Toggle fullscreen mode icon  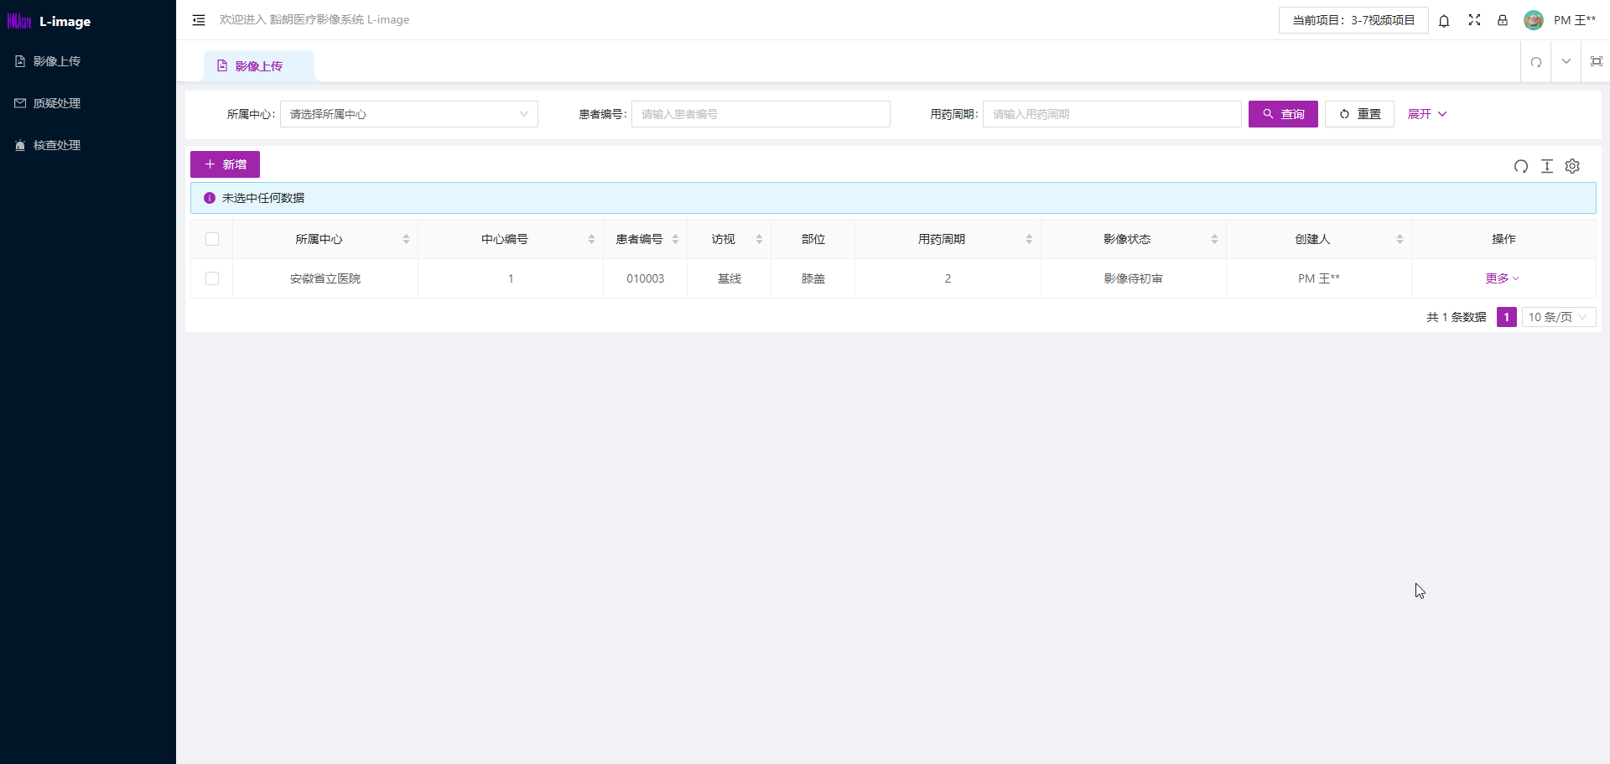pyautogui.click(x=1474, y=20)
